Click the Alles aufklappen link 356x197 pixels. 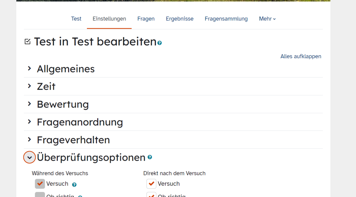click(x=301, y=56)
